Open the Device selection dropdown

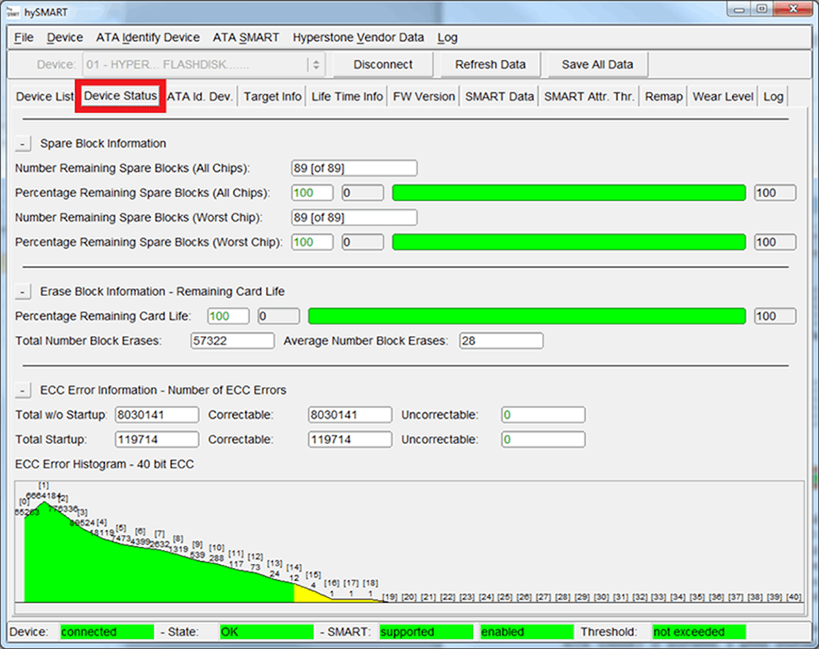(315, 65)
